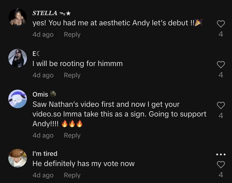Like STELLA's comment with the heart
This screenshot has width=232, height=183.
[221, 24]
